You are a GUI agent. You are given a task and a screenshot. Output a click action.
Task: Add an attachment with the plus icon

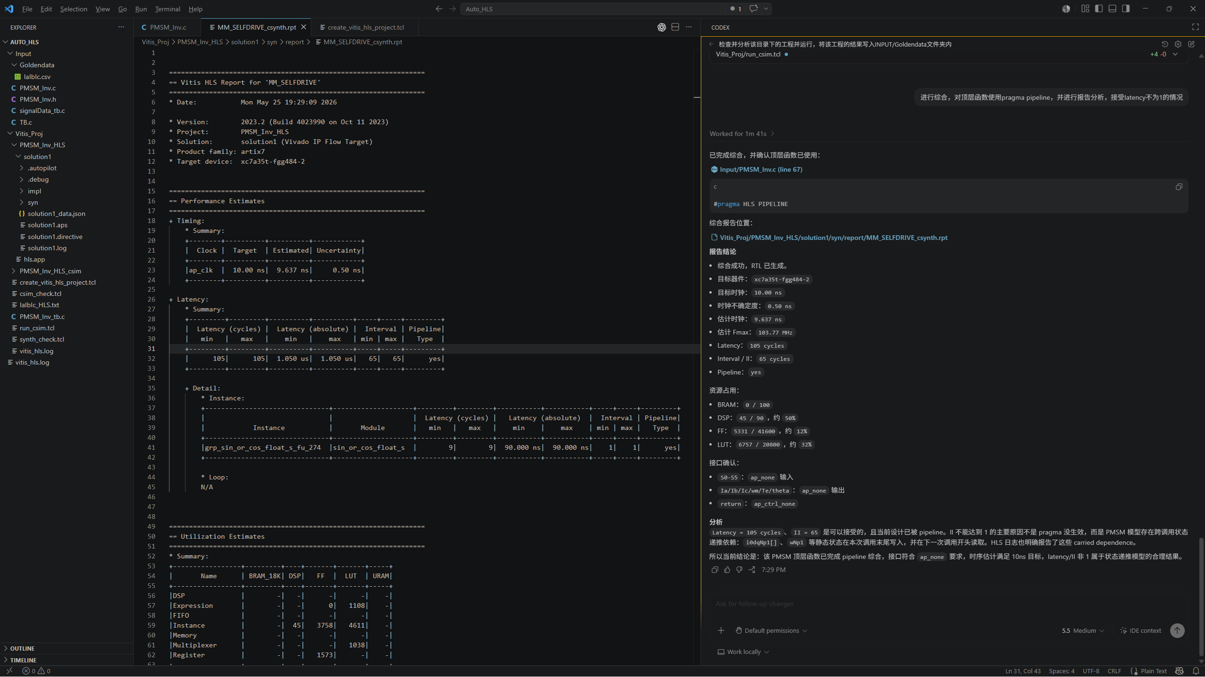point(721,630)
